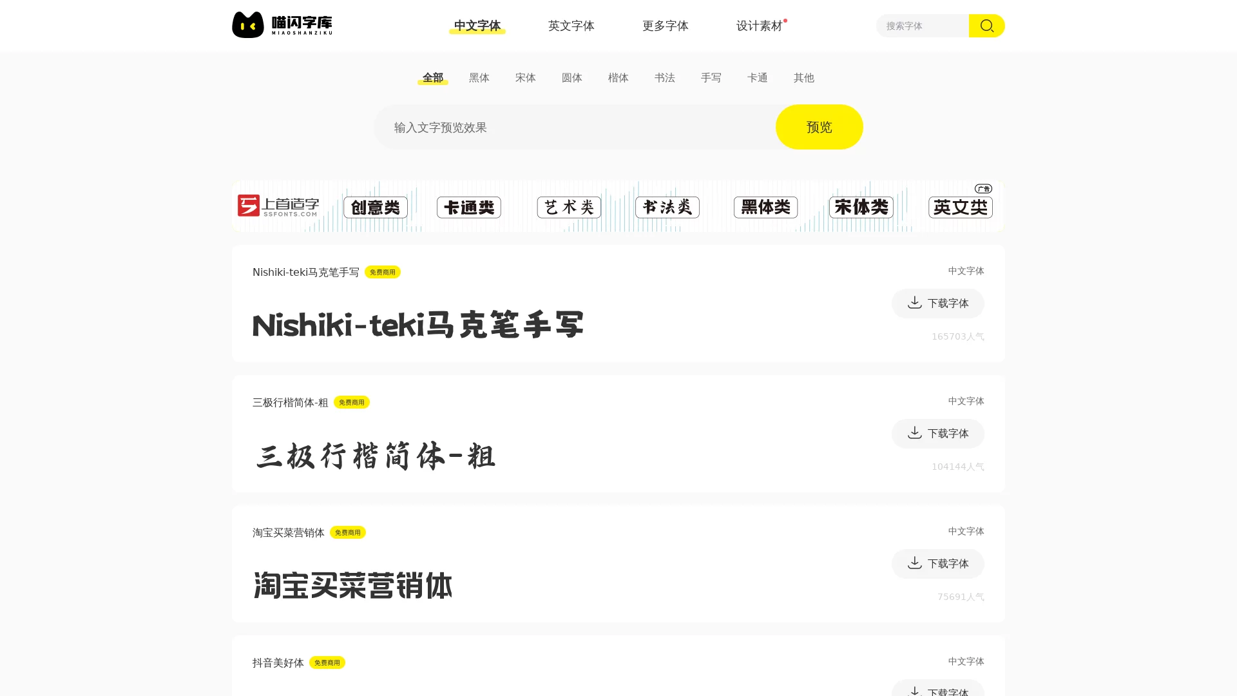The width and height of the screenshot is (1237, 696).
Task: Click the 广告 label on the banner
Action: [x=984, y=188]
